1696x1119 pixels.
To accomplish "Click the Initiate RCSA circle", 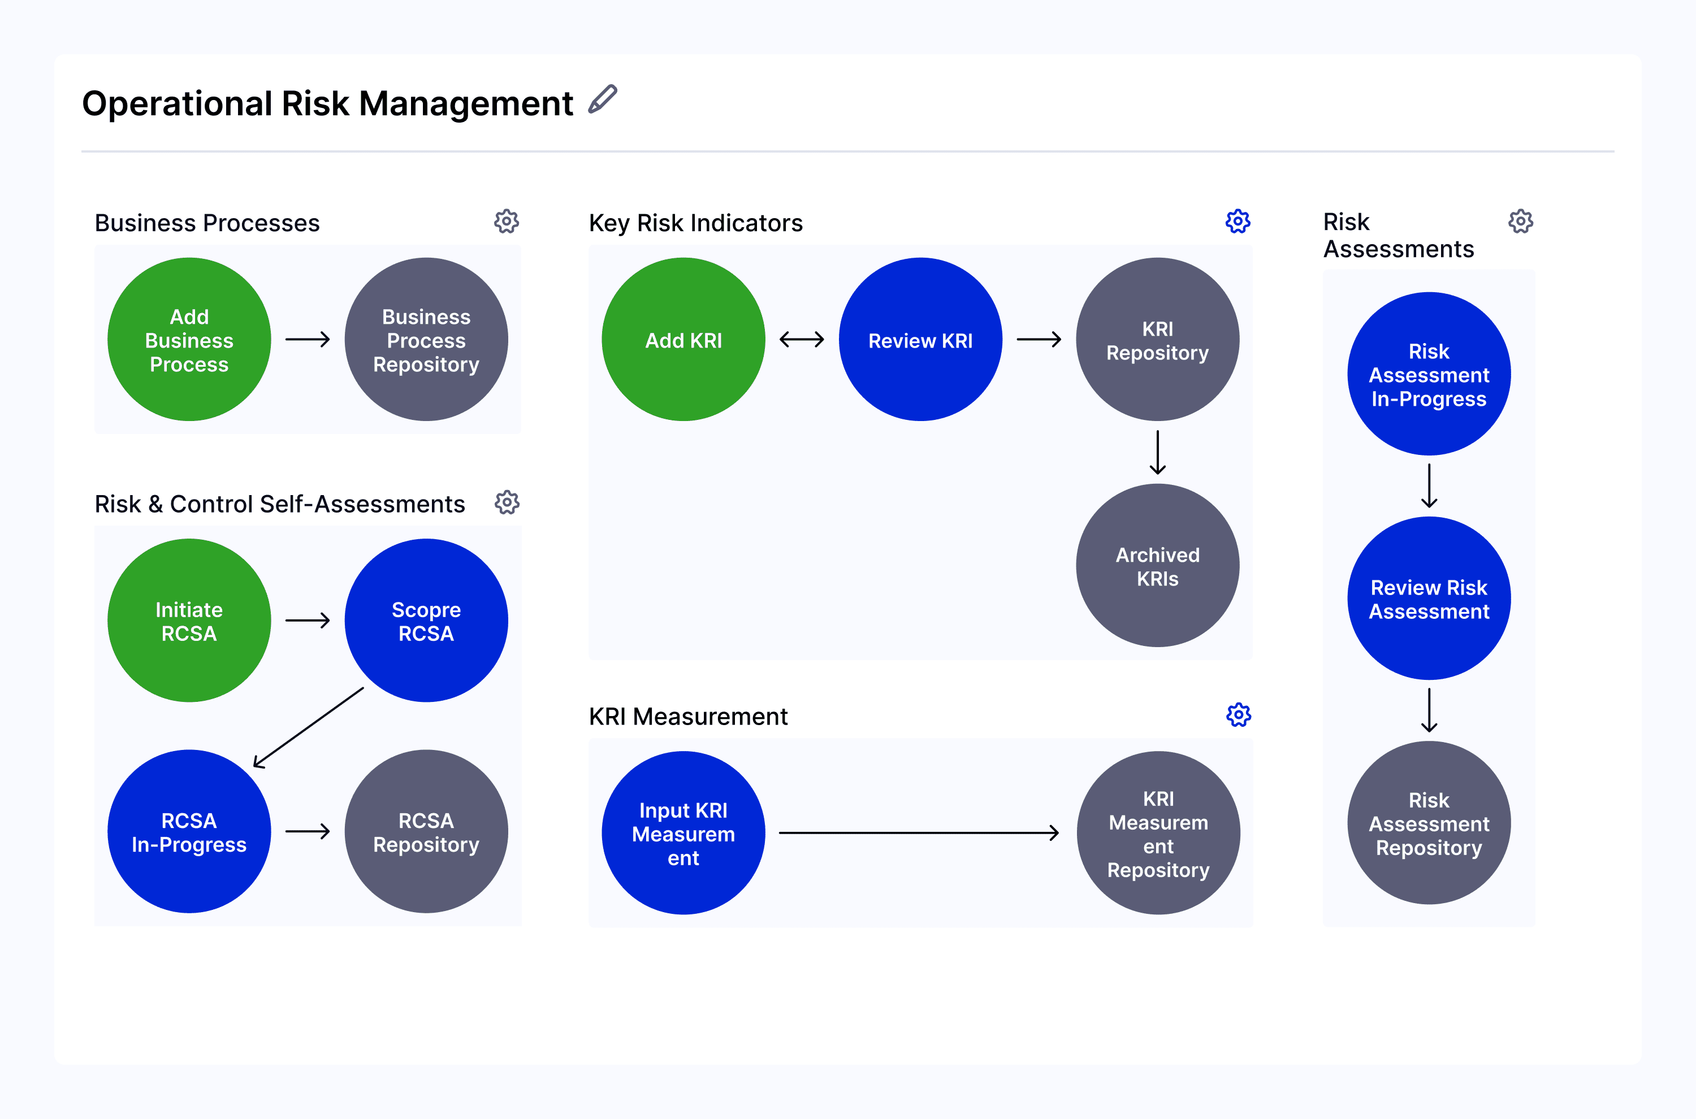I will tap(189, 620).
